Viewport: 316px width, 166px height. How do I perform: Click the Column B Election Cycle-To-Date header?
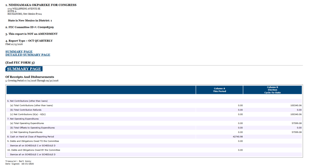272,90
